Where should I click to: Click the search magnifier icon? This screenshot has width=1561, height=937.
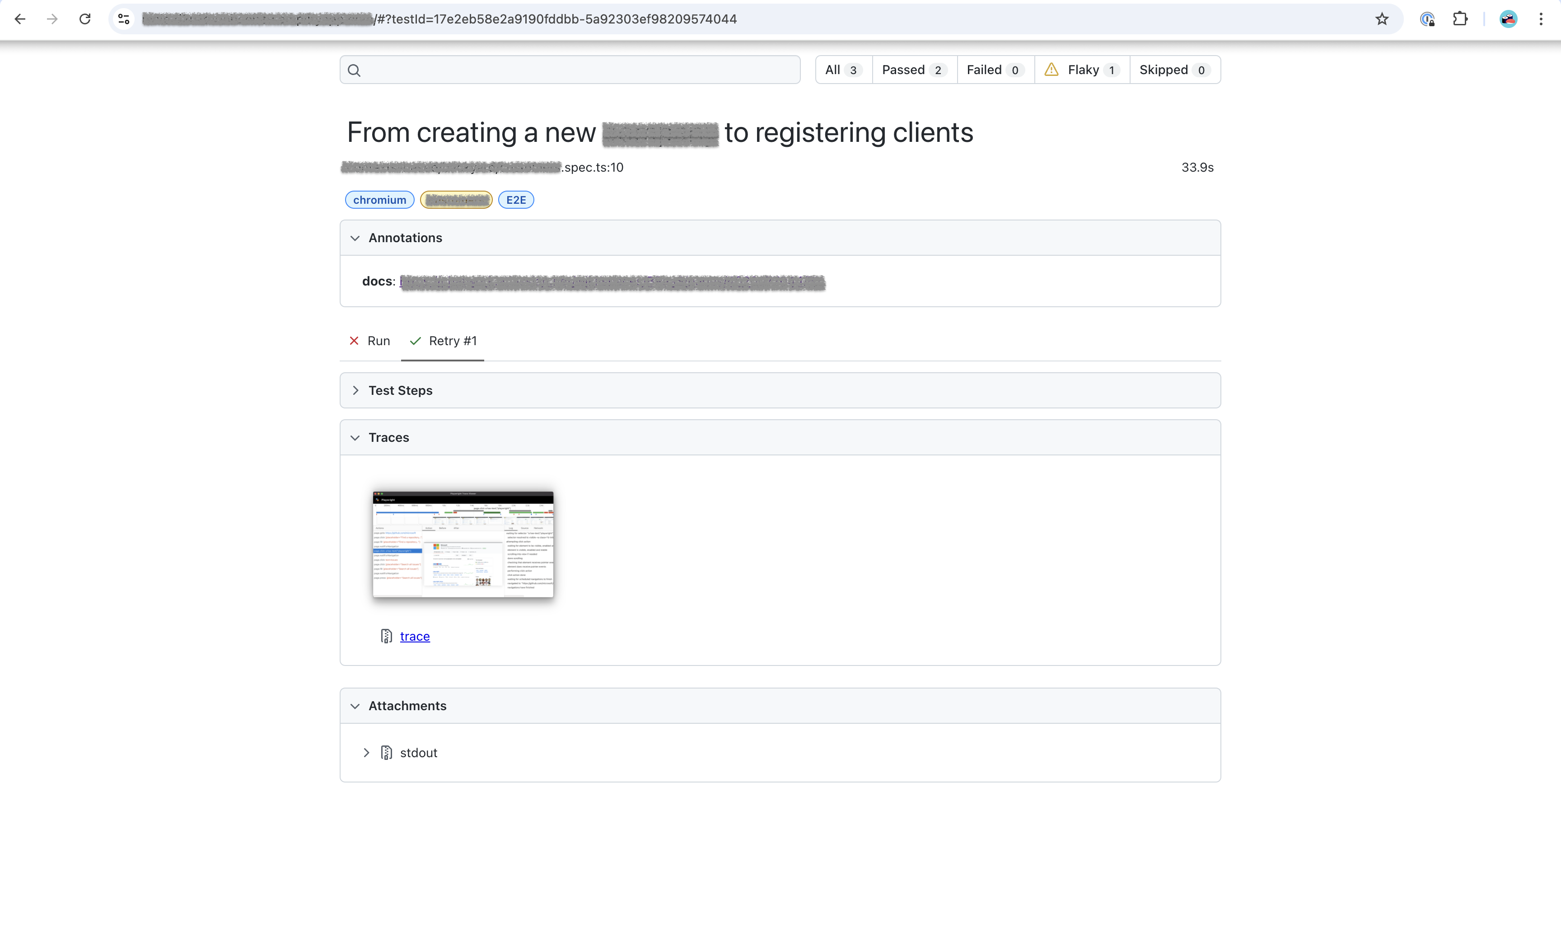click(x=354, y=70)
